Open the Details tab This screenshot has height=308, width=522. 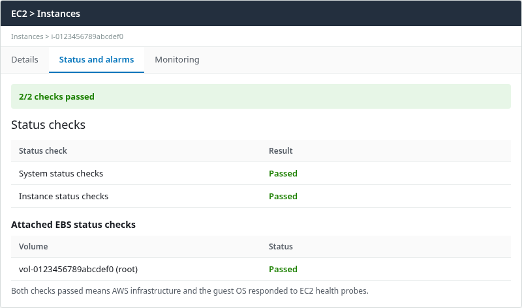click(x=25, y=60)
